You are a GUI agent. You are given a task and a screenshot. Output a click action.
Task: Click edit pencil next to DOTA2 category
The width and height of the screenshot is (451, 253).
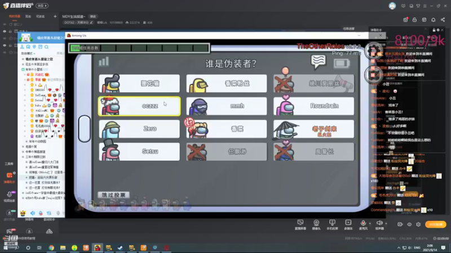click(91, 22)
